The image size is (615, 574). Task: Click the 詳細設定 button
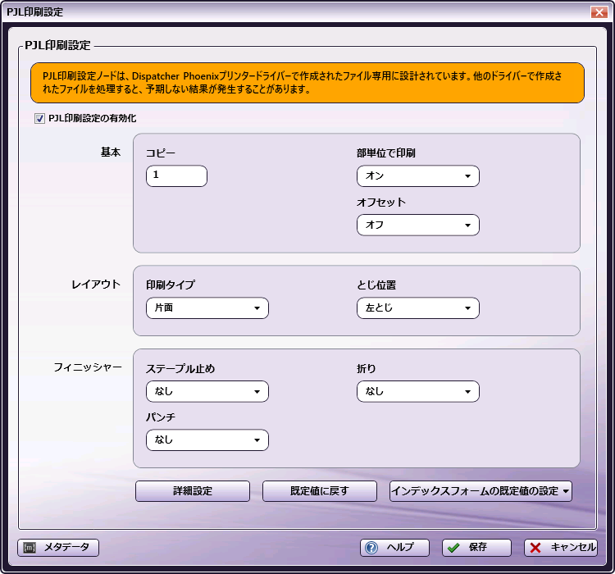click(193, 491)
